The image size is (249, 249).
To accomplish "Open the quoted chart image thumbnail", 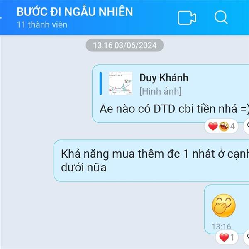I will (x=120, y=83).
